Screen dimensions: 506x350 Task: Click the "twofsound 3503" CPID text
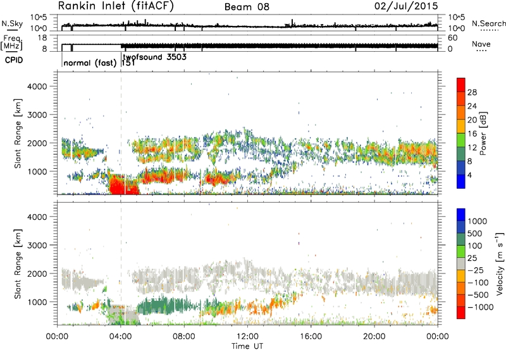[154, 57]
